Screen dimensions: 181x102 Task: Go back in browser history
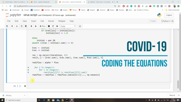pyautogui.click(x=3, y=6)
